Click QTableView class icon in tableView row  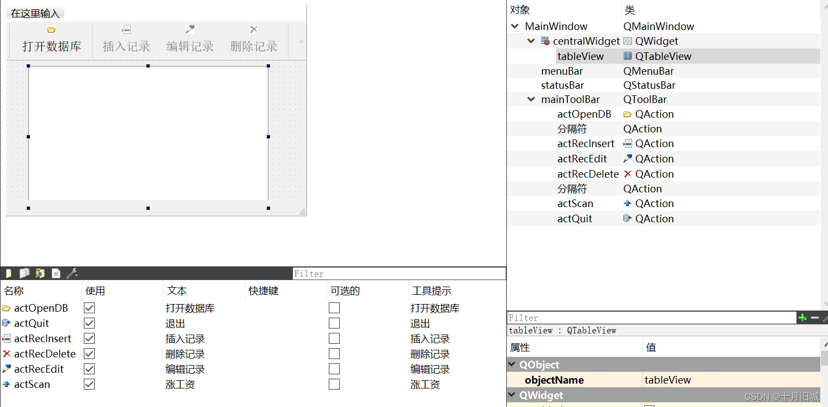(x=628, y=56)
